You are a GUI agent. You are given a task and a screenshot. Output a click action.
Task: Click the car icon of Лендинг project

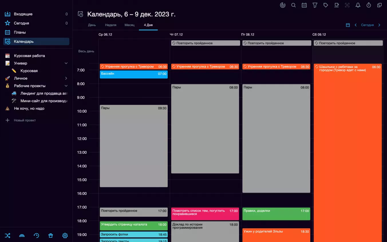point(14,93)
